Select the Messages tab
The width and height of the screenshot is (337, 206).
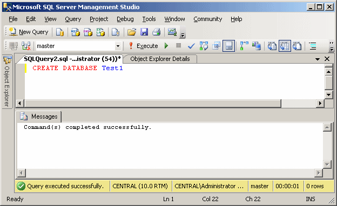[39, 116]
